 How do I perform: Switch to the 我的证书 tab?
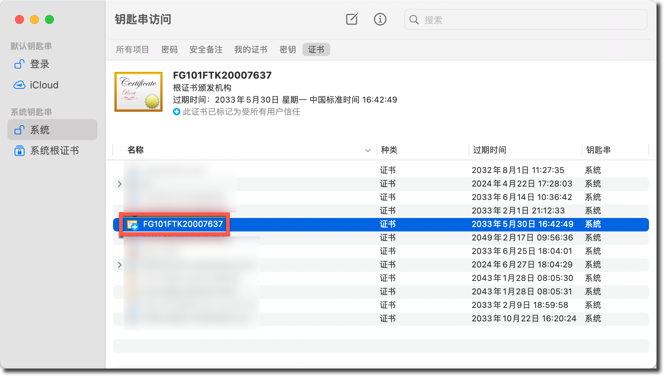[x=251, y=49]
